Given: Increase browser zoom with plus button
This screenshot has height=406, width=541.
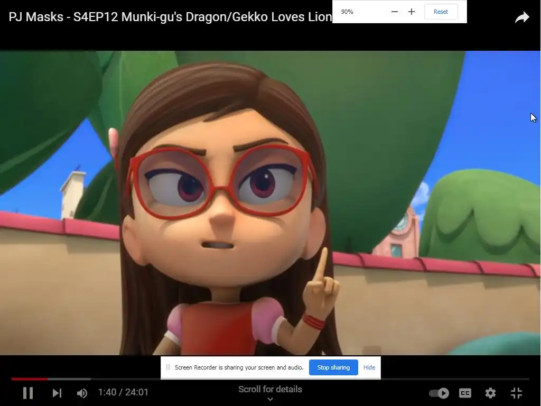Looking at the screenshot, I should [x=411, y=12].
